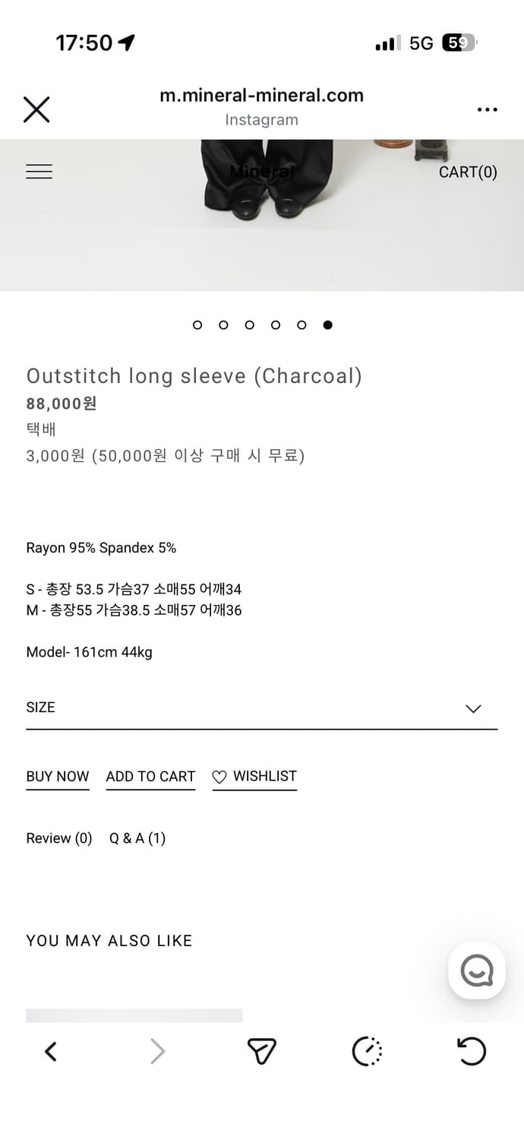Select the last filled carousel dot
Screen dimensions: 524x1140
(328, 325)
